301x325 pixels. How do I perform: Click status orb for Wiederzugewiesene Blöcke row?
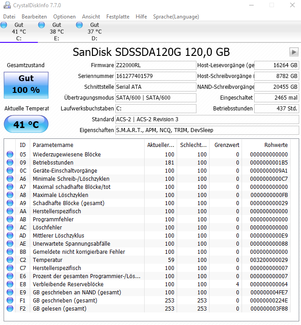(10, 154)
